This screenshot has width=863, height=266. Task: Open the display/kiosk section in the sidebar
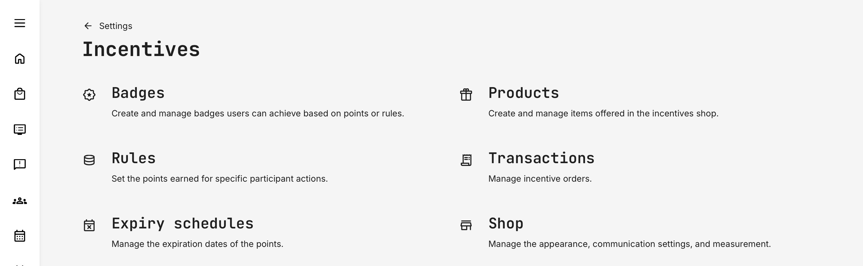pos(20,130)
